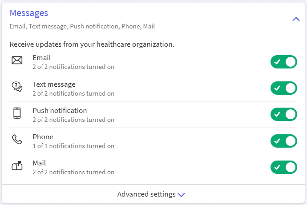Click the envelope Email icon
This screenshot has height=205, width=307.
17,60
